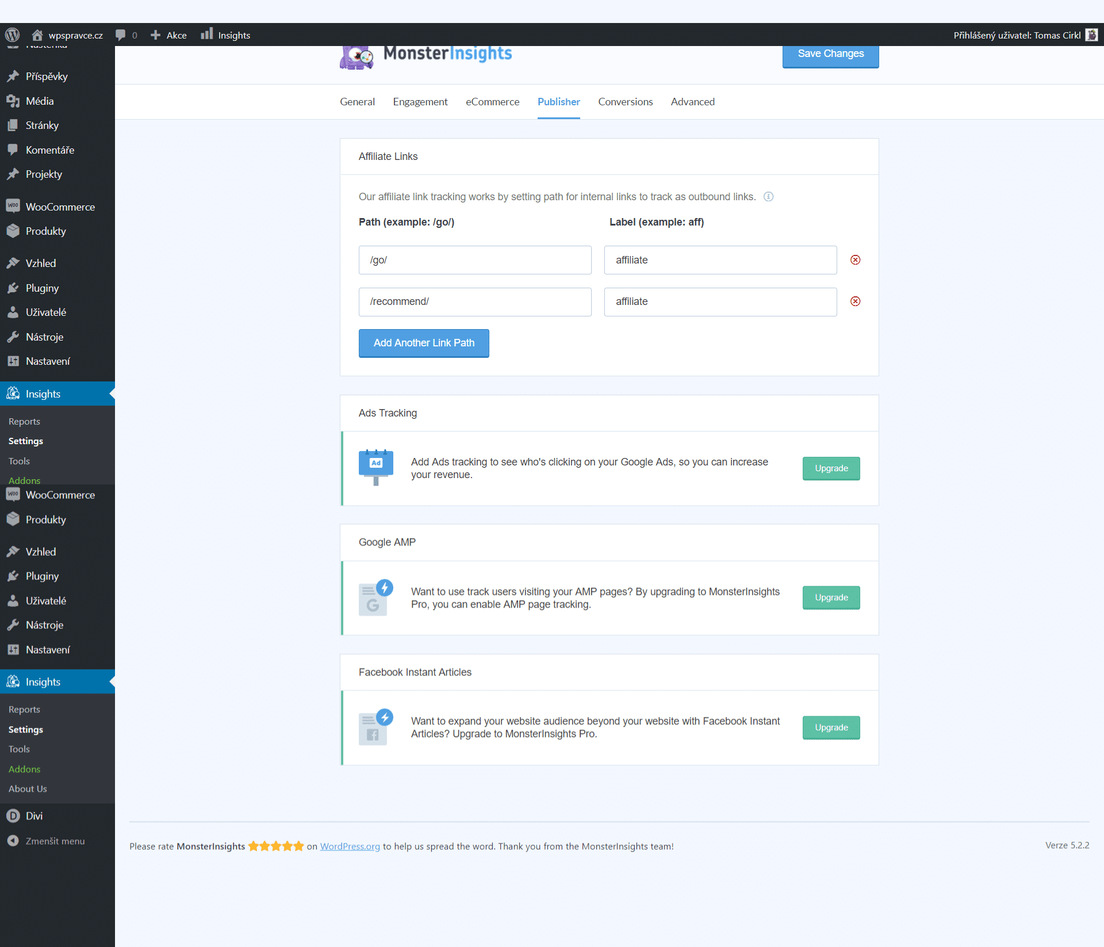The image size is (1104, 947).
Task: Click the label field beside /go/
Action: pos(720,260)
